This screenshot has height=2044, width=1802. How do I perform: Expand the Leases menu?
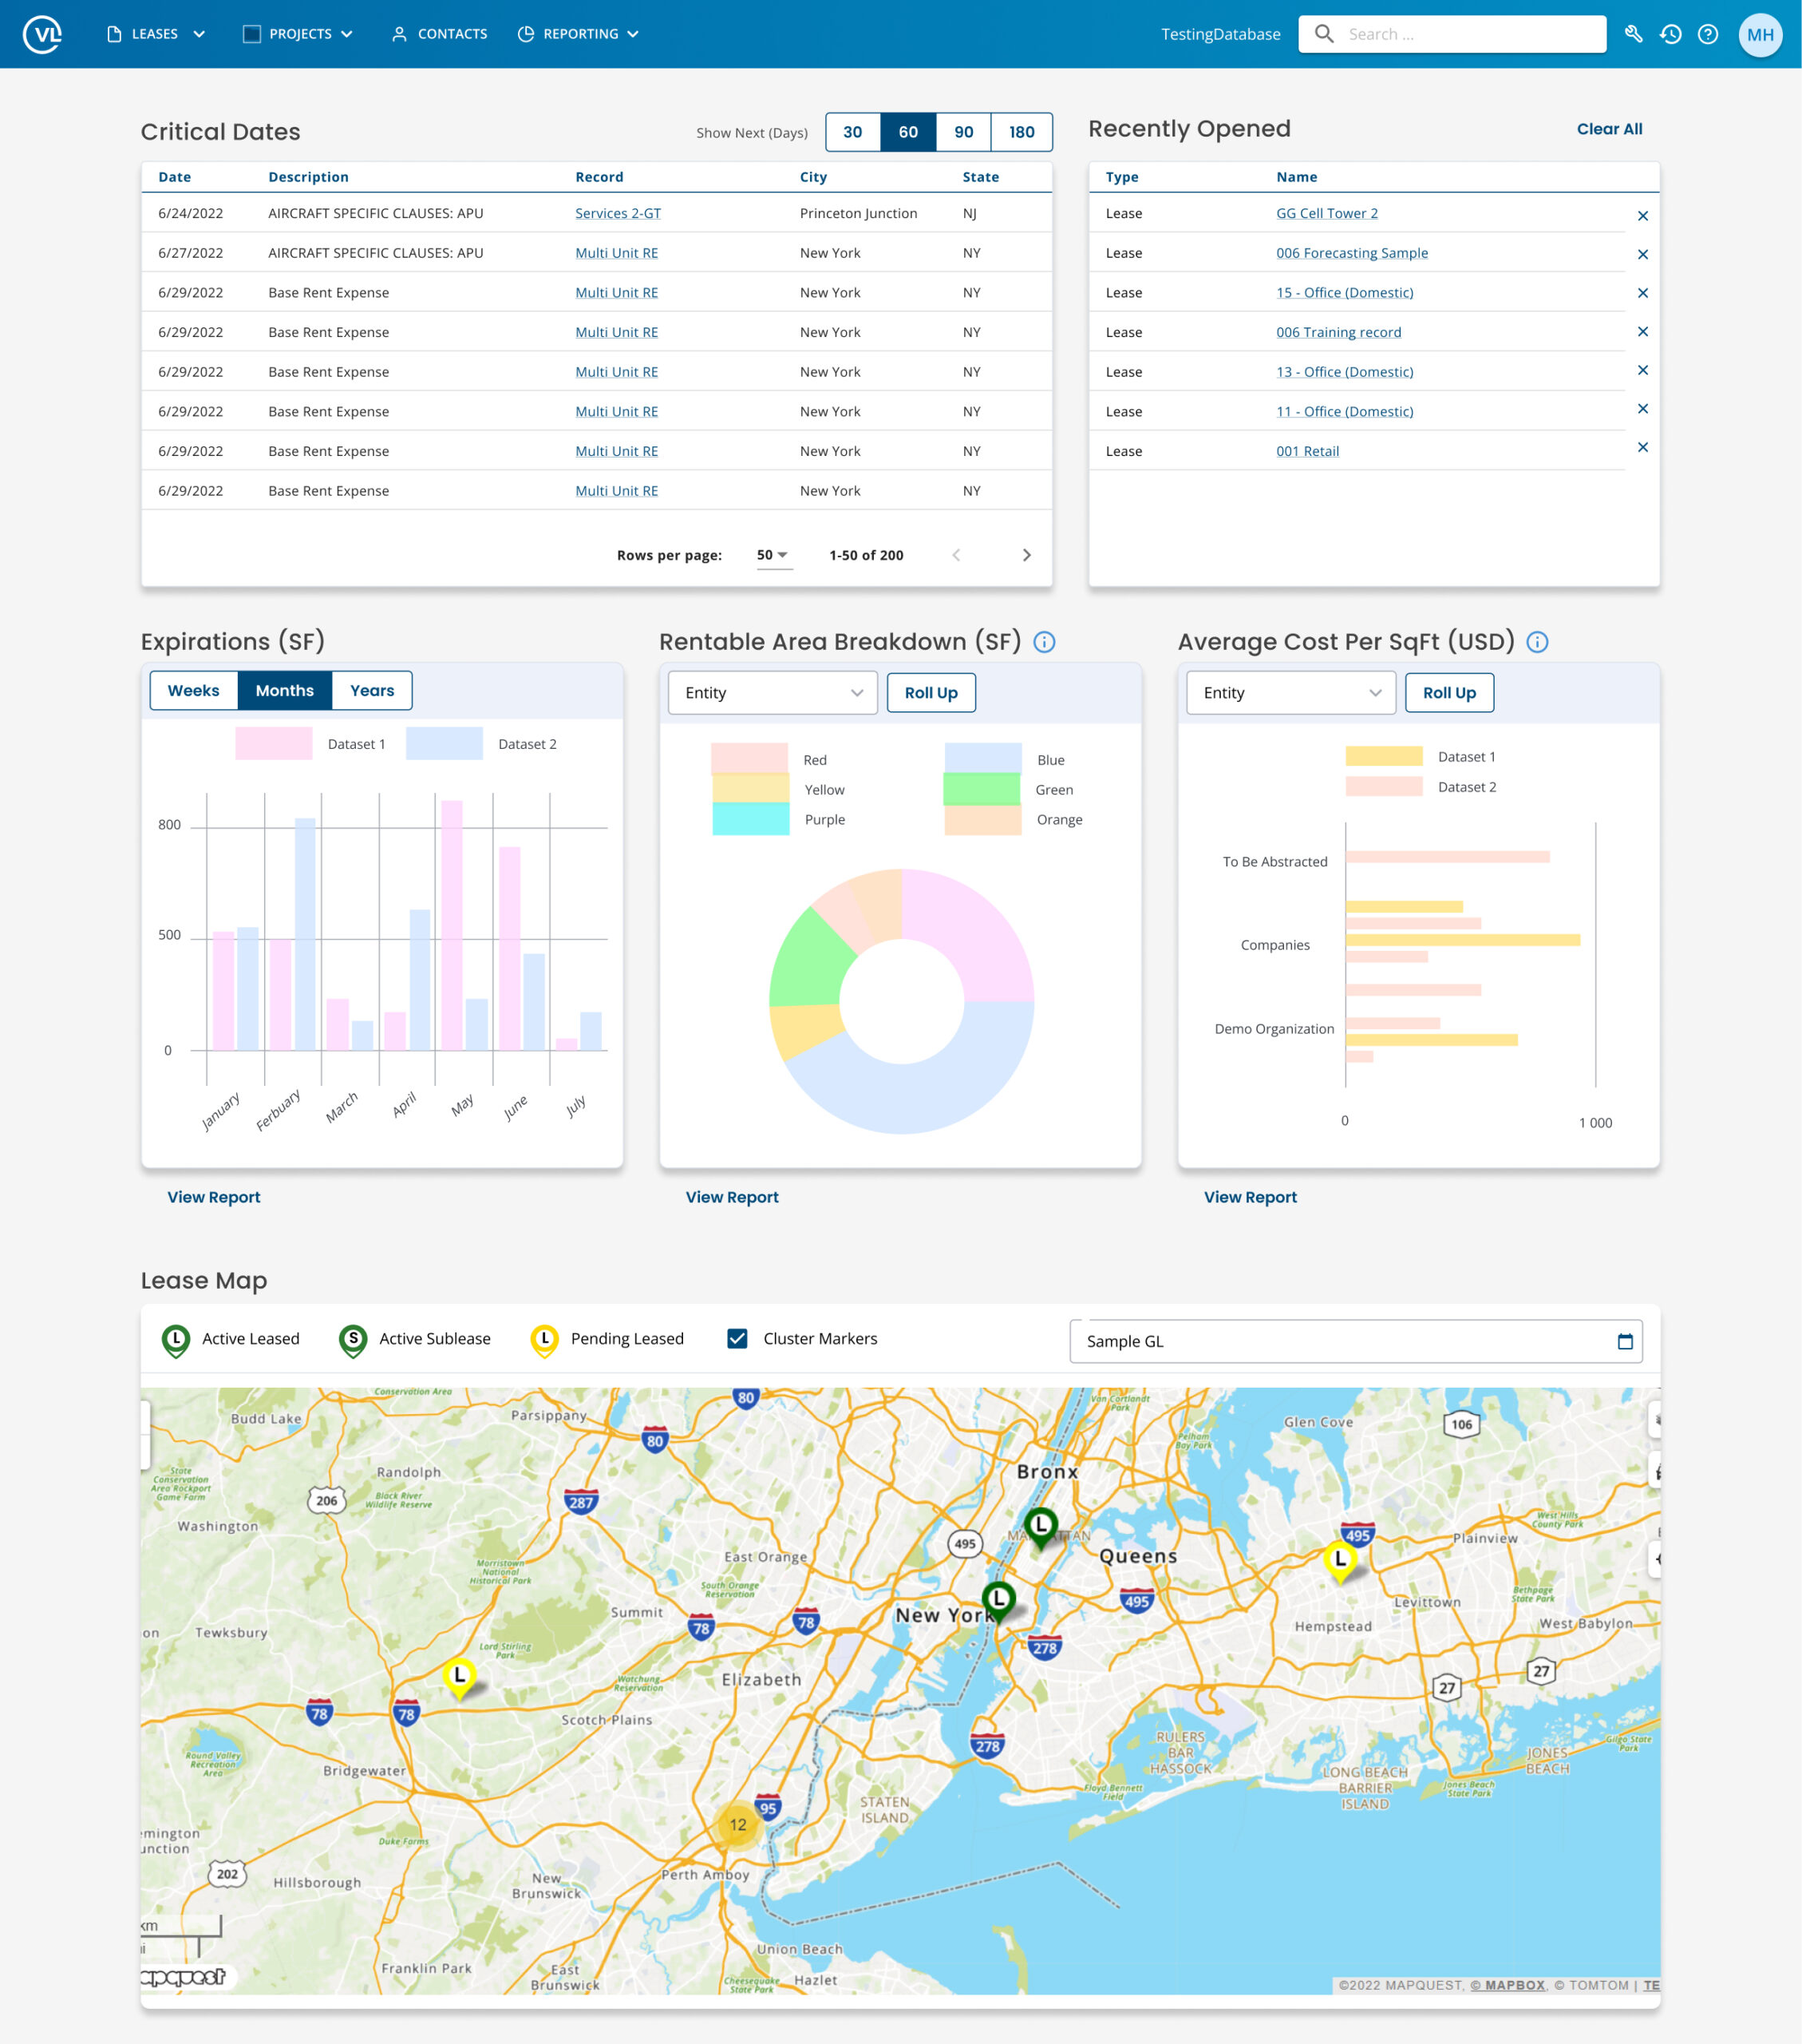pyautogui.click(x=155, y=34)
